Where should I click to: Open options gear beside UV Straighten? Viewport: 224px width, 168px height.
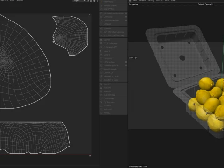[x=126, y=62]
